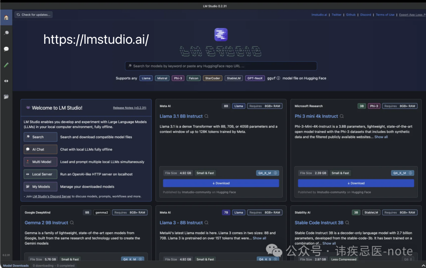Viewport: 426px width, 268px height.
Task: Click magnifier icon beside Phi 3 mini 4k Instruct
Action: click(x=342, y=116)
